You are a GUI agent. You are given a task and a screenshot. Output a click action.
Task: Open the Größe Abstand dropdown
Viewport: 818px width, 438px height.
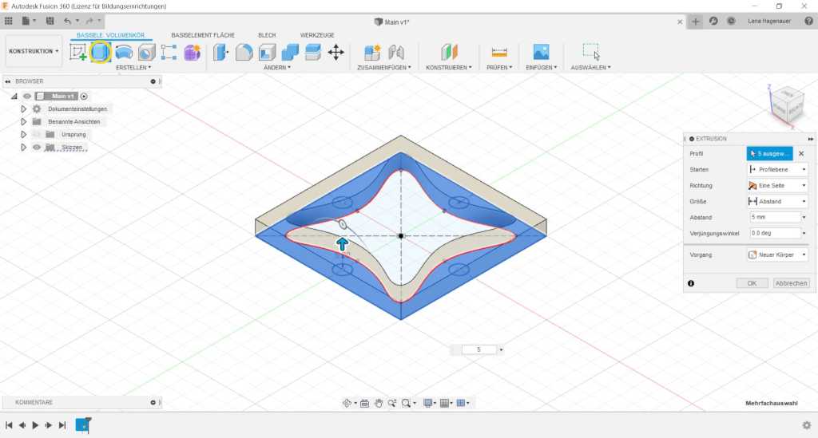click(x=777, y=201)
